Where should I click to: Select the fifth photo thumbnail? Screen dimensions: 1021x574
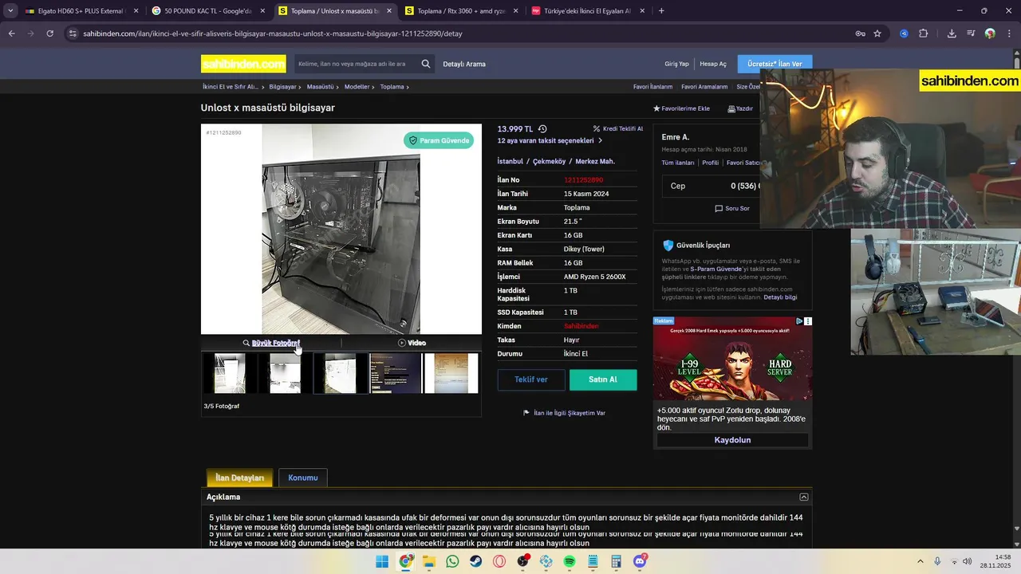click(x=451, y=373)
